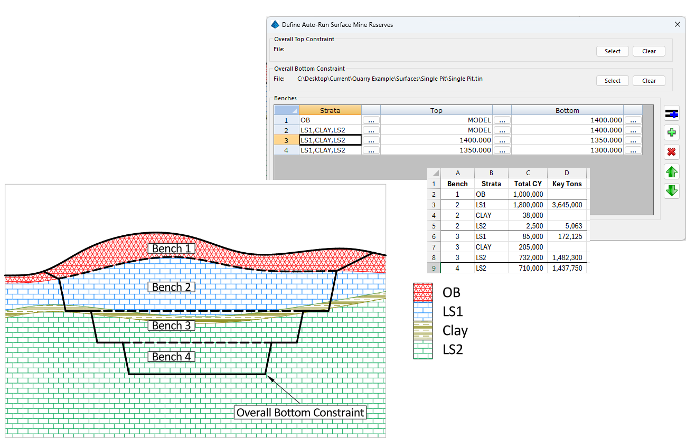Image resolution: width=686 pixels, height=440 pixels.
Task: Click Select for the Overall Top Constraint file
Action: click(612, 51)
